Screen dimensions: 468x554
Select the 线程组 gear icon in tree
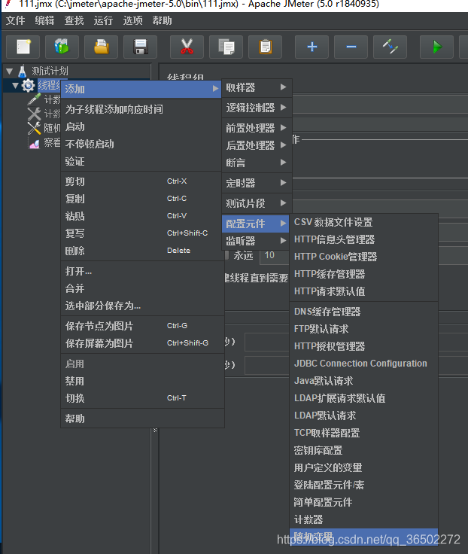pyautogui.click(x=28, y=85)
